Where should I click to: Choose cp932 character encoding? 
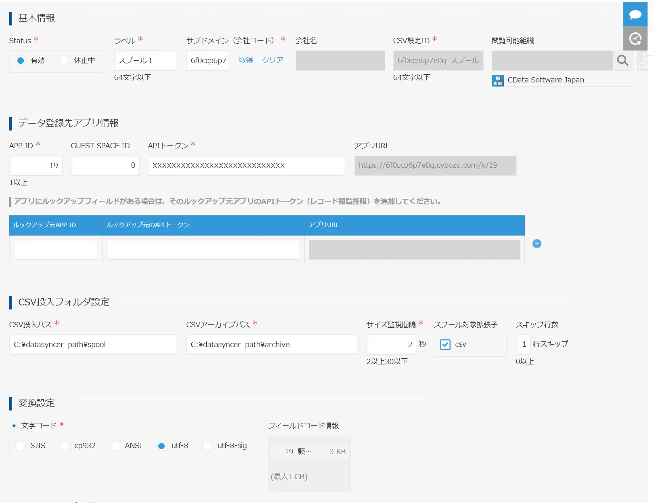(x=65, y=446)
